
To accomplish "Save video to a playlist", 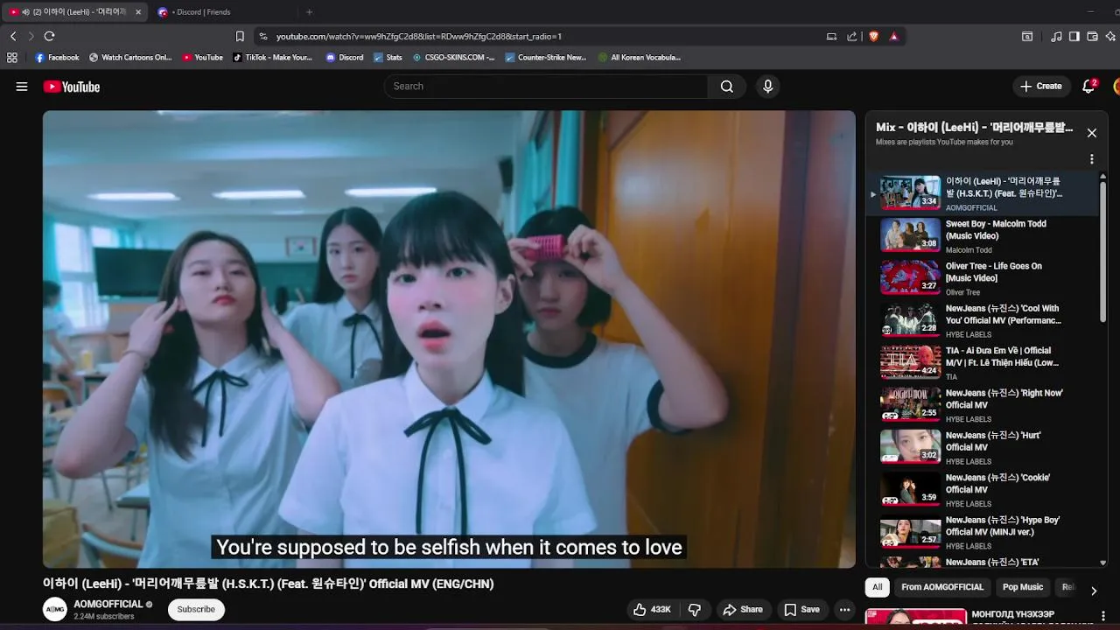I will coord(801,610).
